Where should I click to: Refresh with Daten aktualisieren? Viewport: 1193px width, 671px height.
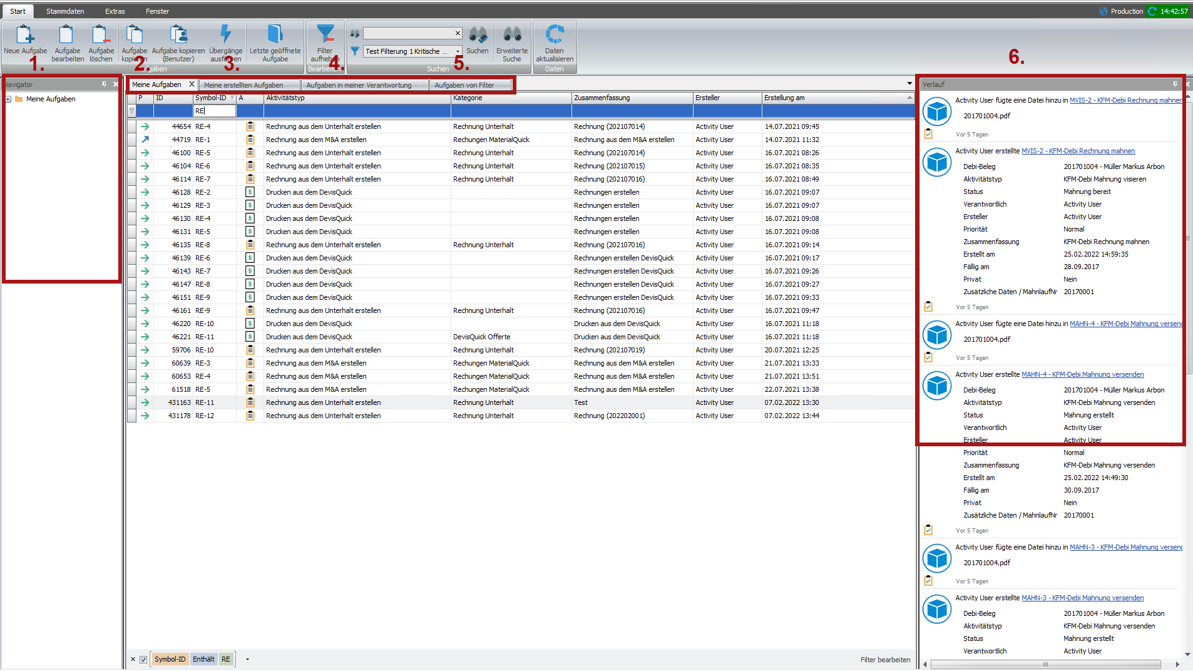point(554,42)
